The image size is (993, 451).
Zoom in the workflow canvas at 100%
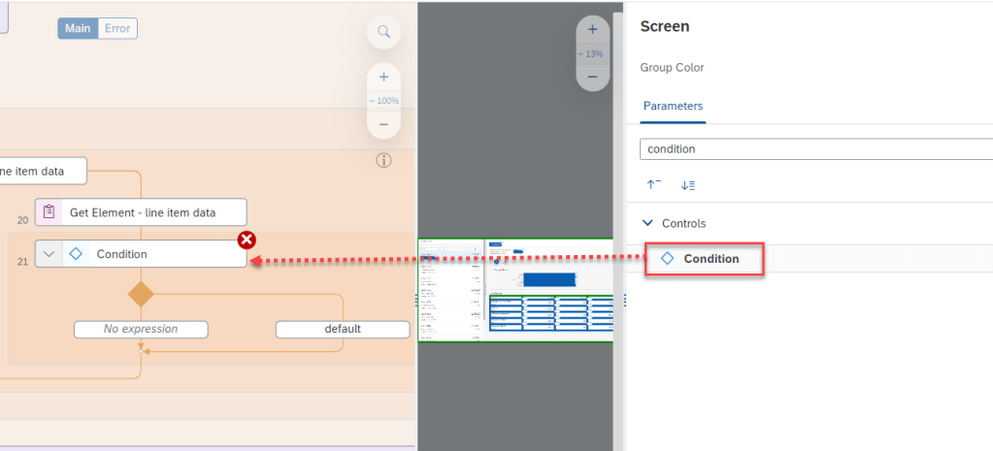pos(383,78)
